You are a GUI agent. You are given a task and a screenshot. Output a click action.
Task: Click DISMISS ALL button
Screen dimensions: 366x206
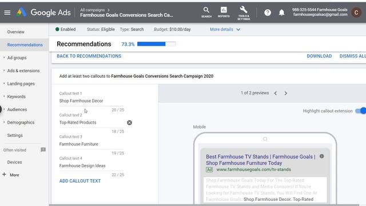pyautogui.click(x=352, y=56)
